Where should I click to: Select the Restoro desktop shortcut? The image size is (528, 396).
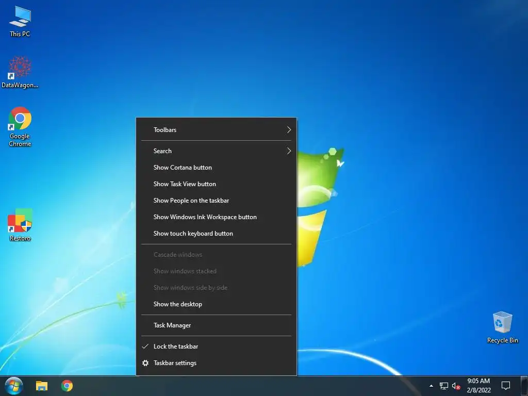(x=20, y=225)
